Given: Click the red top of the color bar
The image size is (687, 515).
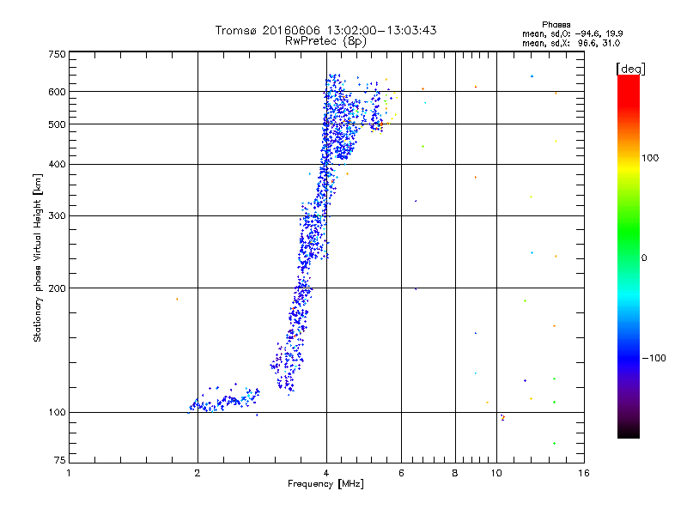Looking at the screenshot, I should [629, 88].
